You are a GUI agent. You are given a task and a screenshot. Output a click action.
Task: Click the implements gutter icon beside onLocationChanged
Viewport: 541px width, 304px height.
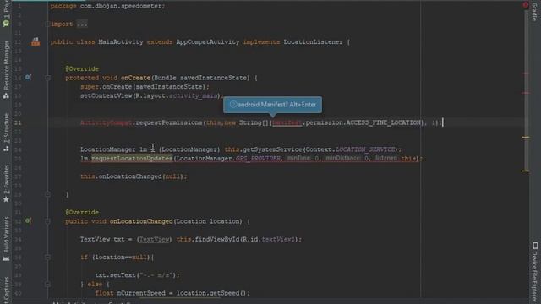[28, 220]
